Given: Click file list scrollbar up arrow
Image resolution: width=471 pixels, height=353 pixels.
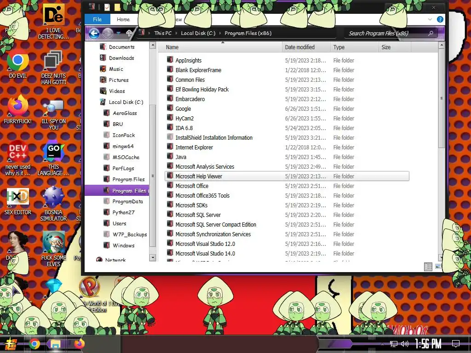Looking at the screenshot, I should (x=441, y=46).
